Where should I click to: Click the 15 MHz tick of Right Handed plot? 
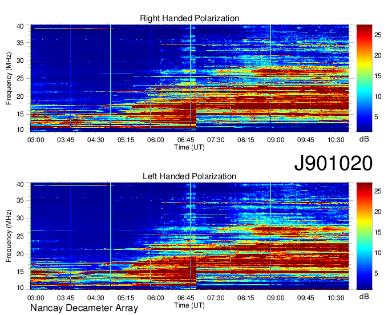tap(21, 114)
